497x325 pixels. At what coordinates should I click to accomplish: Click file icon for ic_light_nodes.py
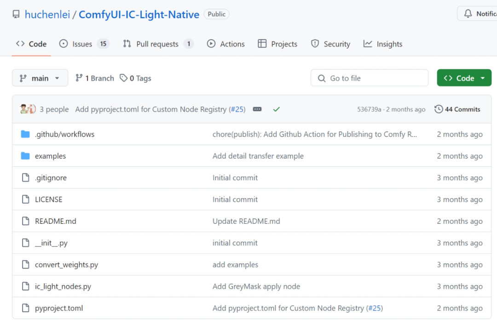coord(25,286)
